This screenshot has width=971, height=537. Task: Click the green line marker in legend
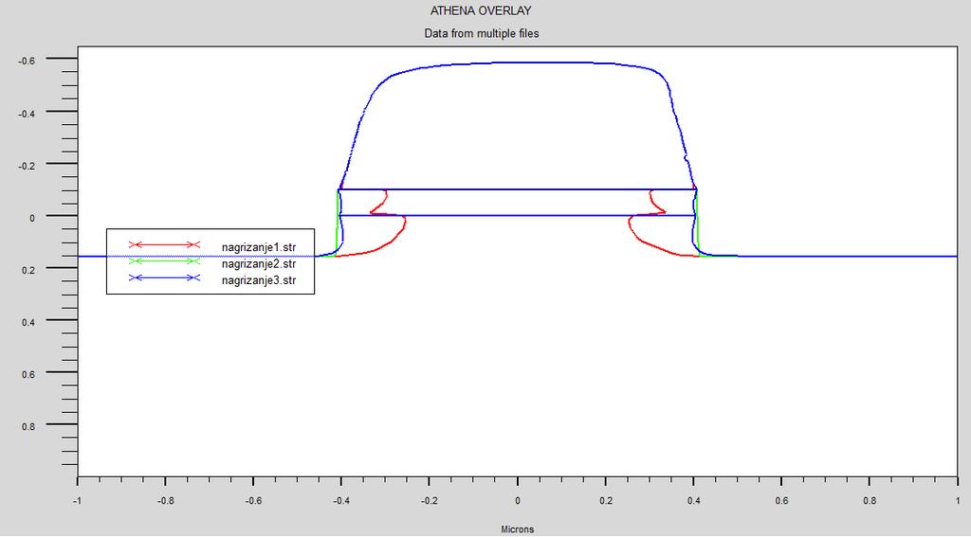click(164, 261)
